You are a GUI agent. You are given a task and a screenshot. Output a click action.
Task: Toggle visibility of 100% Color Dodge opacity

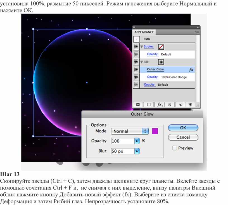pos(136,77)
